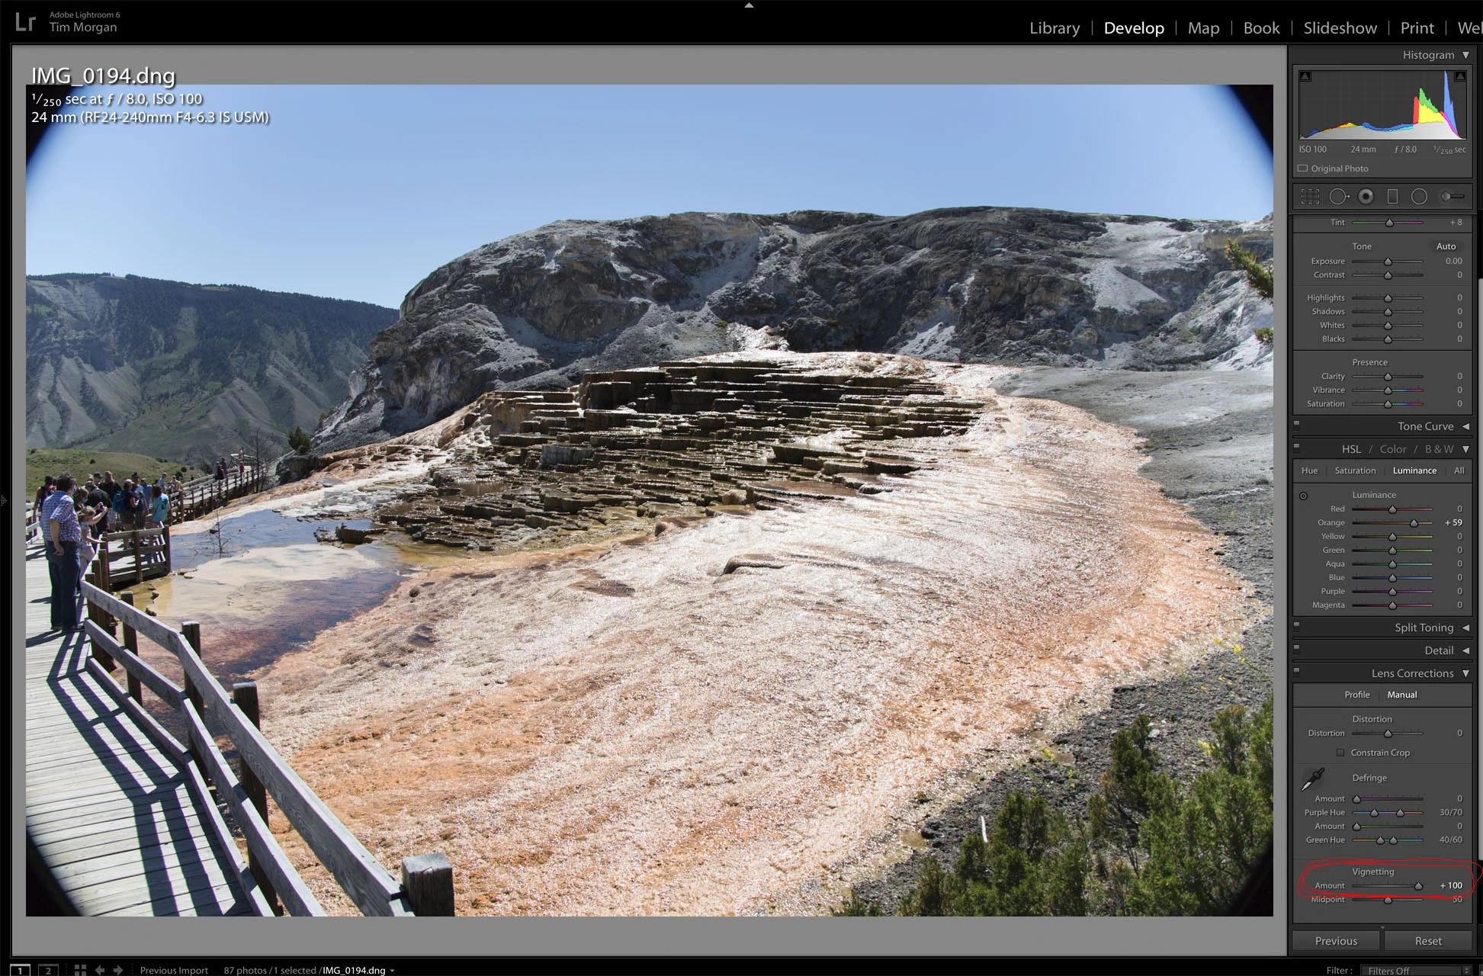Open Grid view from filmstrip bar
This screenshot has width=1483, height=976.
80,970
